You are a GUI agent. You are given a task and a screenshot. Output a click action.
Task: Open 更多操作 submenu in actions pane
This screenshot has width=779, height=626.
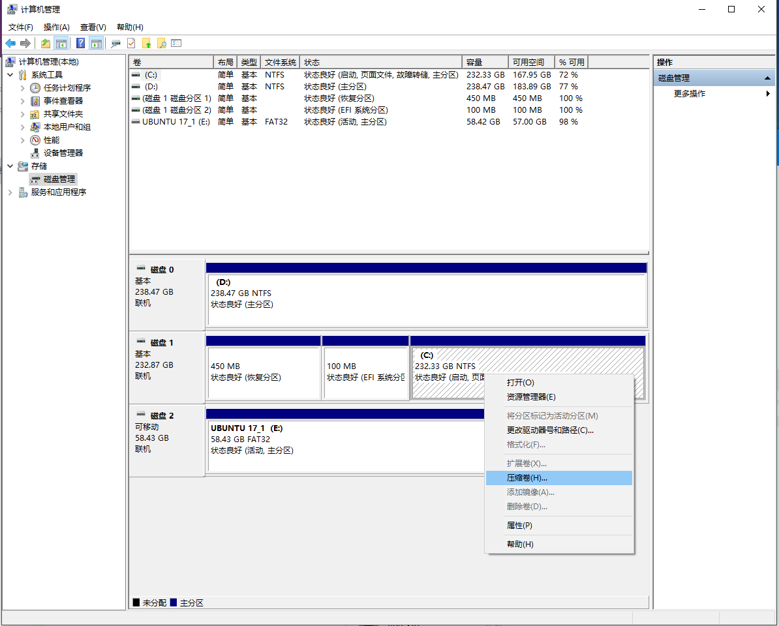click(714, 94)
